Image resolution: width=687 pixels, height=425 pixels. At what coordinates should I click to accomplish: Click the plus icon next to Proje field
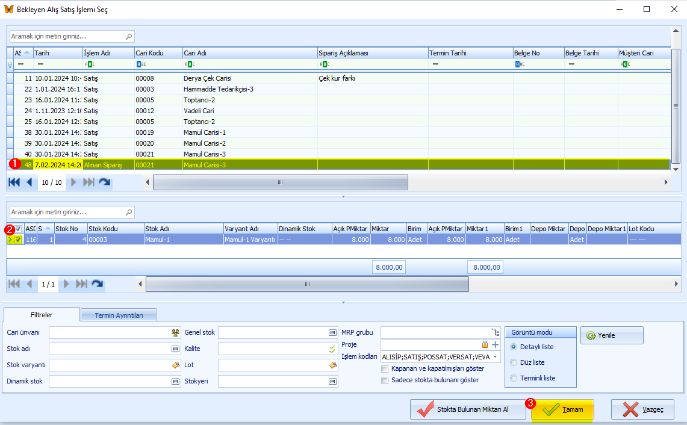(495, 344)
